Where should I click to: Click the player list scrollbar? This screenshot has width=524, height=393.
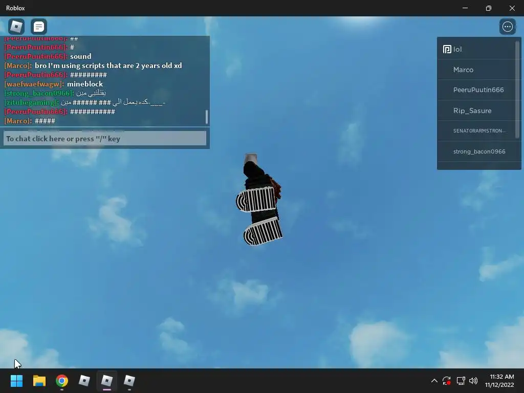[x=518, y=89]
